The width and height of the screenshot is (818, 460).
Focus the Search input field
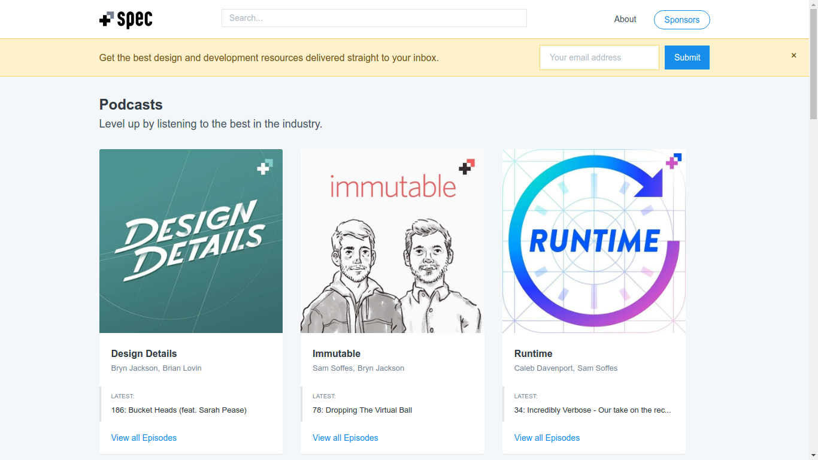(374, 18)
